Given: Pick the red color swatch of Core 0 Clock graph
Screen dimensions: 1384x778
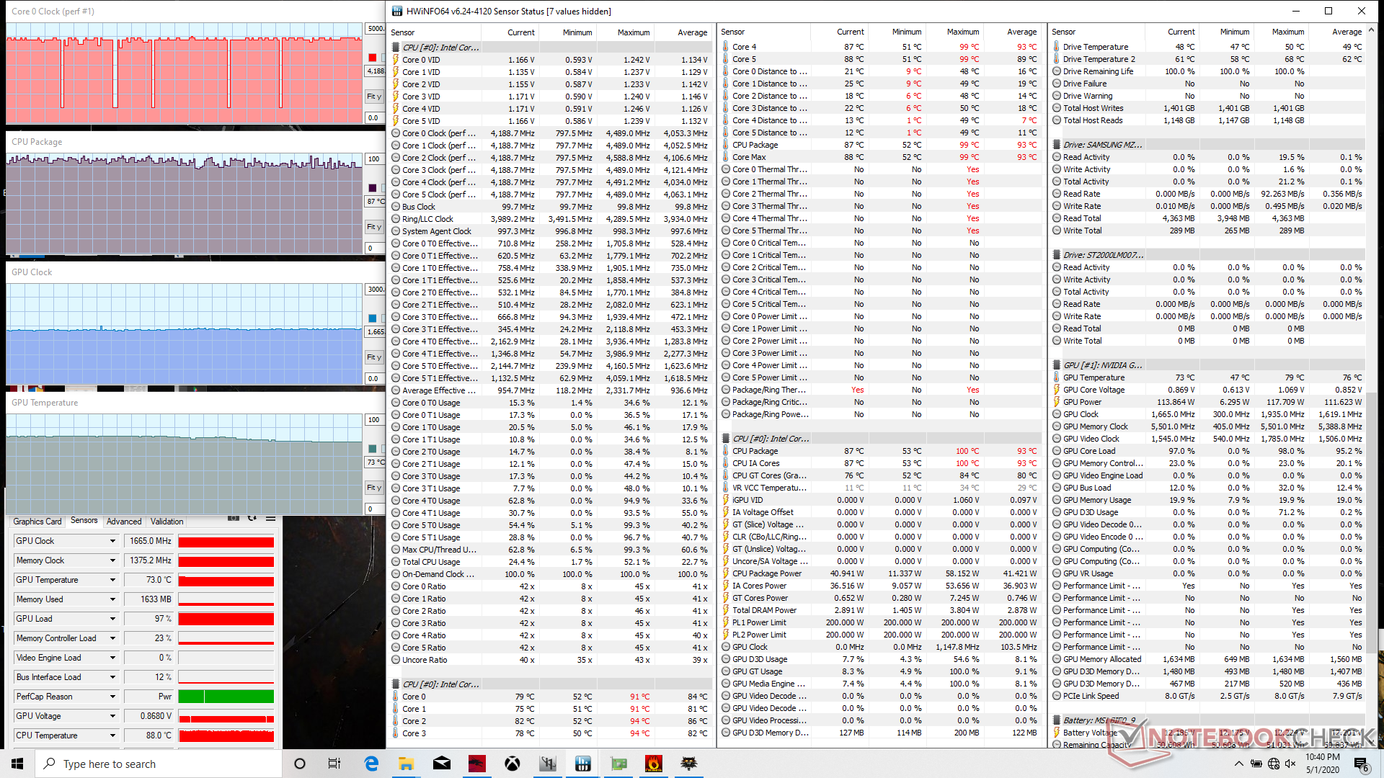Looking at the screenshot, I should pyautogui.click(x=372, y=58).
